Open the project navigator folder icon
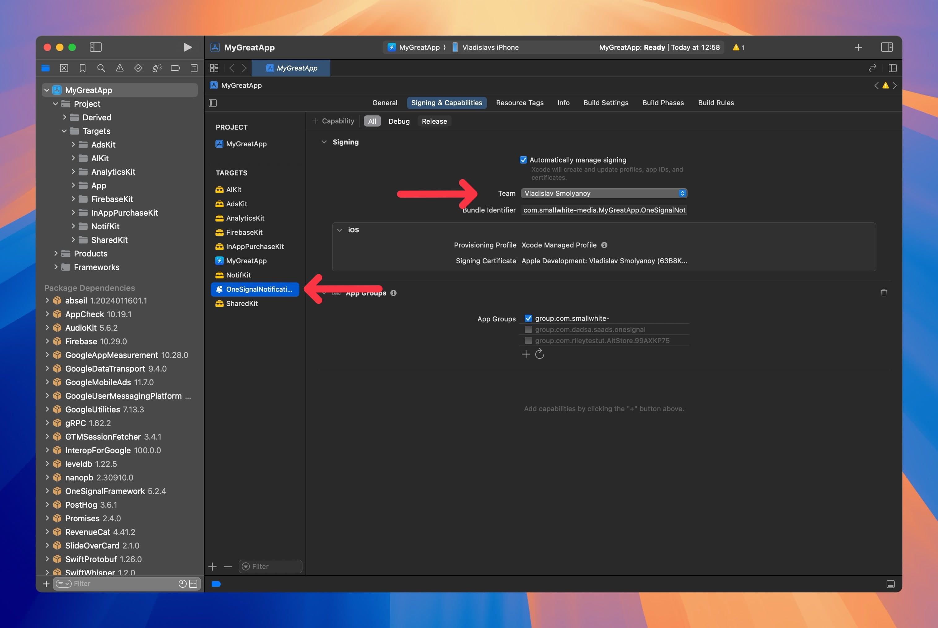 click(x=46, y=68)
